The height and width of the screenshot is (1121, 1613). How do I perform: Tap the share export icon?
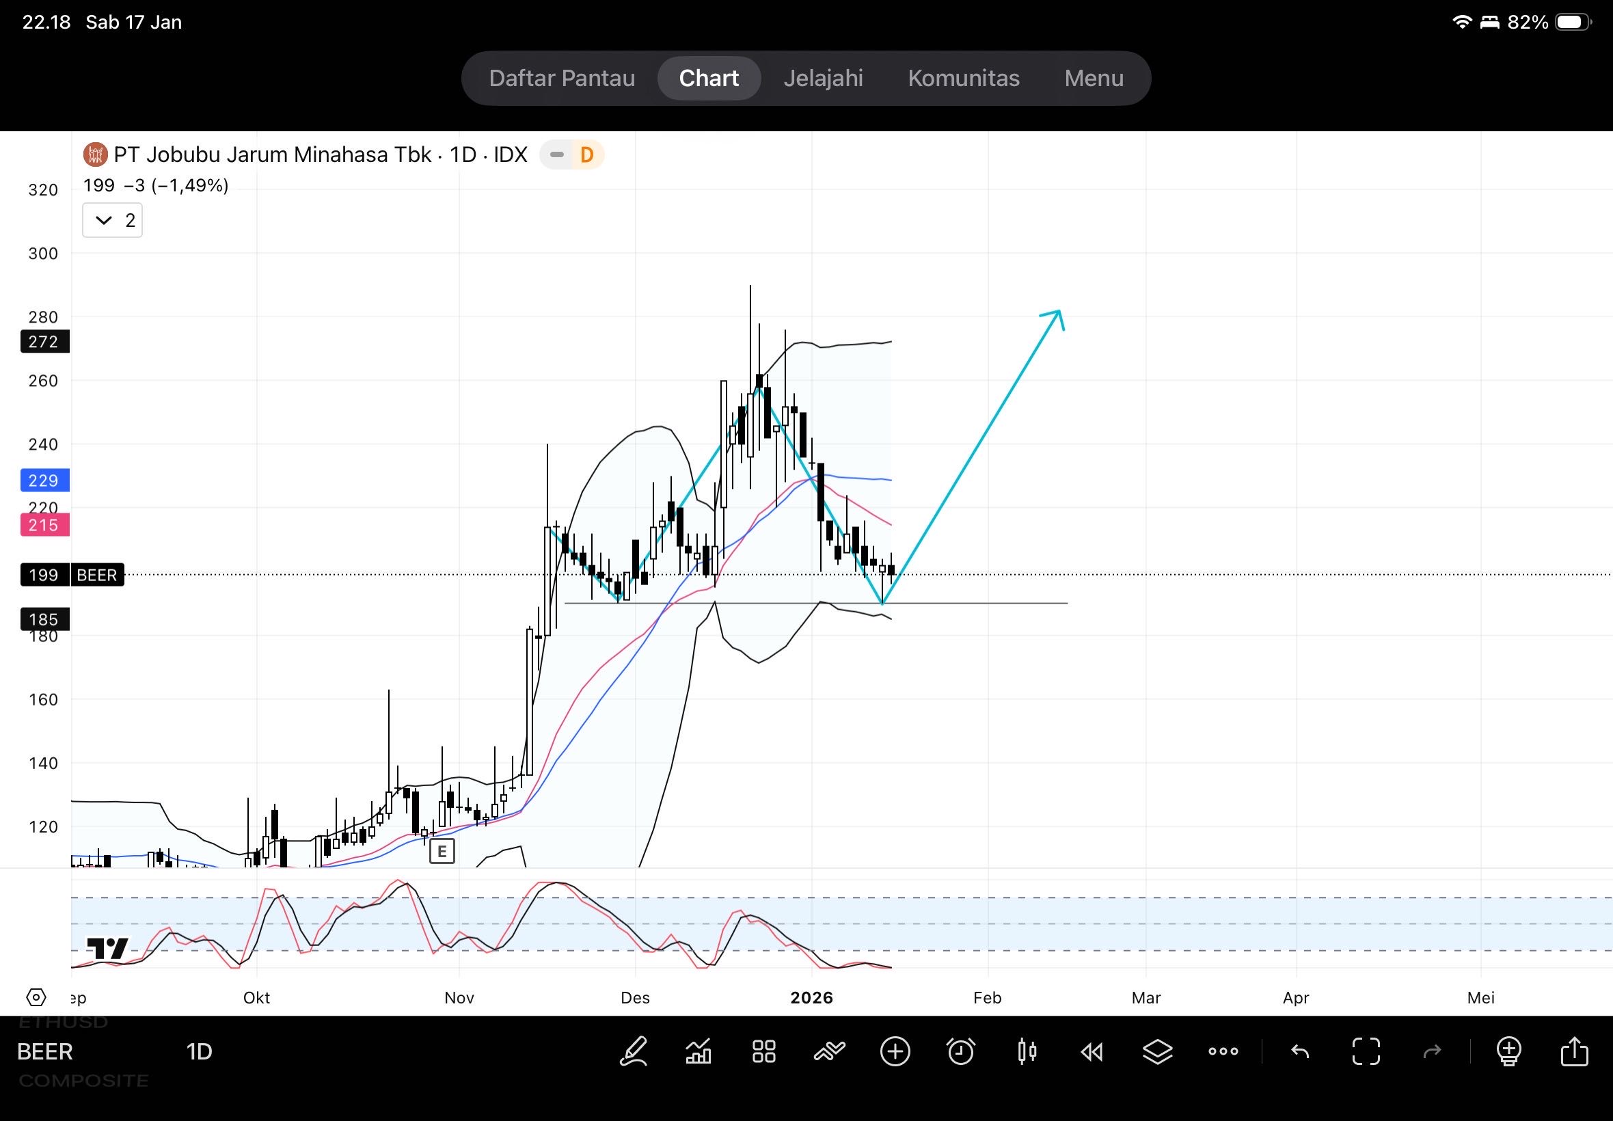[x=1574, y=1051]
